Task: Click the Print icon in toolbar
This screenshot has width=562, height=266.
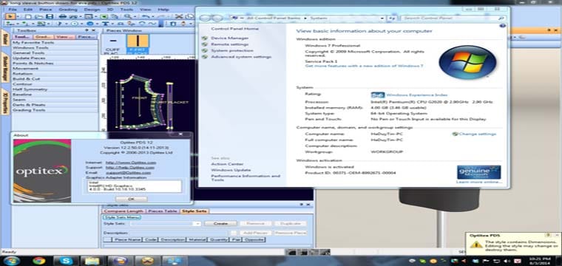Action: pos(63,16)
